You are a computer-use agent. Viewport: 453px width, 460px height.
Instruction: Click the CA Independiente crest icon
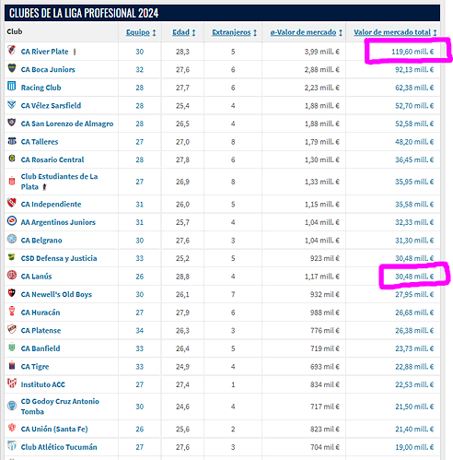12,203
